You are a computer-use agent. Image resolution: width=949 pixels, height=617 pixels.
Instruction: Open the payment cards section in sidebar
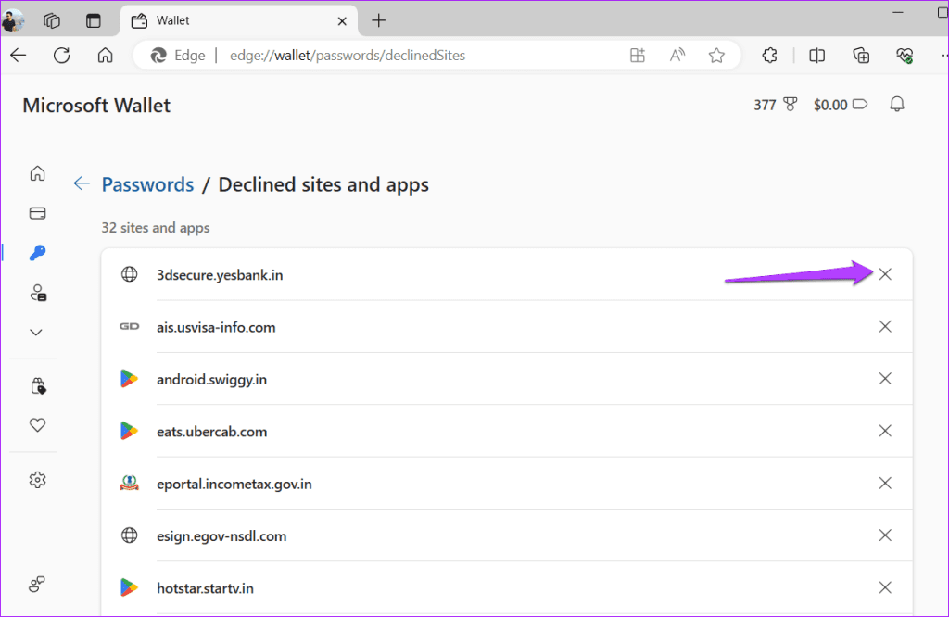[36, 212]
